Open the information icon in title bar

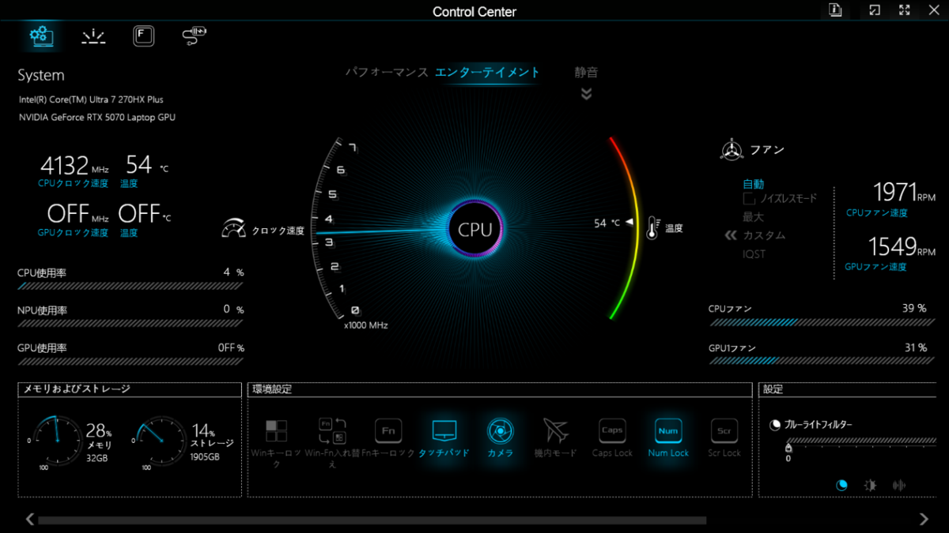point(835,10)
